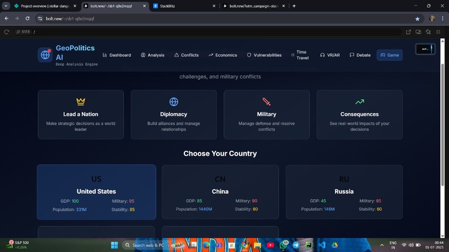The height and width of the screenshot is (252, 449).
Task: Exit fullscreen preview icon
Action: [x=438, y=32]
